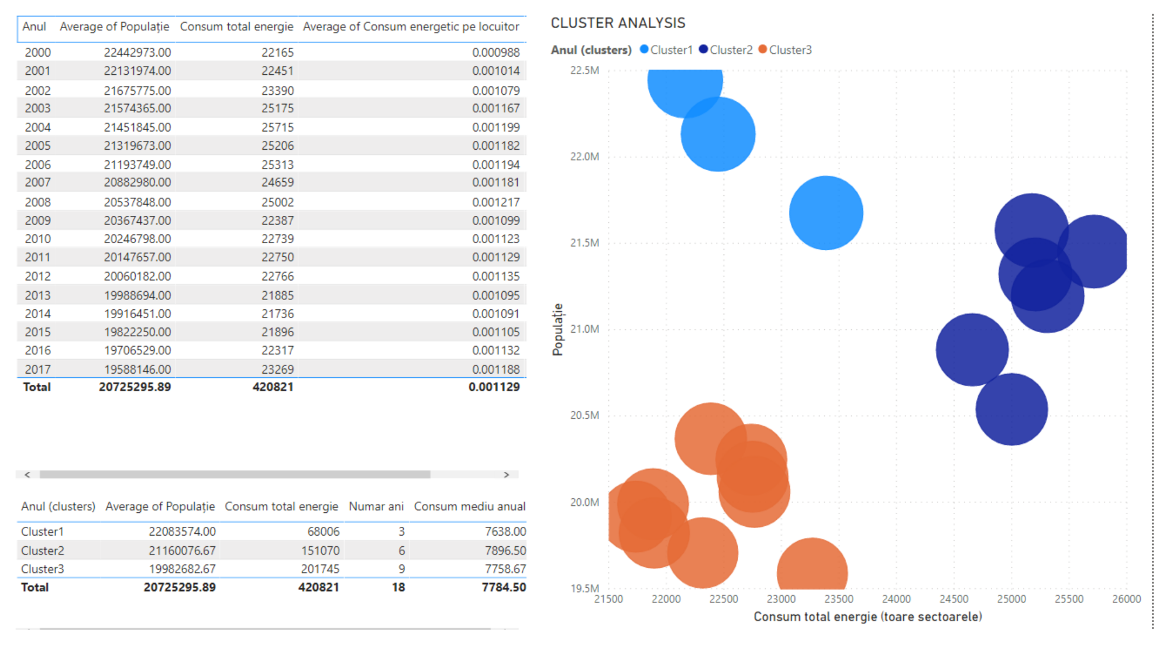Click the Cluster1 legend color dot
The width and height of the screenshot is (1170, 645).
pos(644,50)
